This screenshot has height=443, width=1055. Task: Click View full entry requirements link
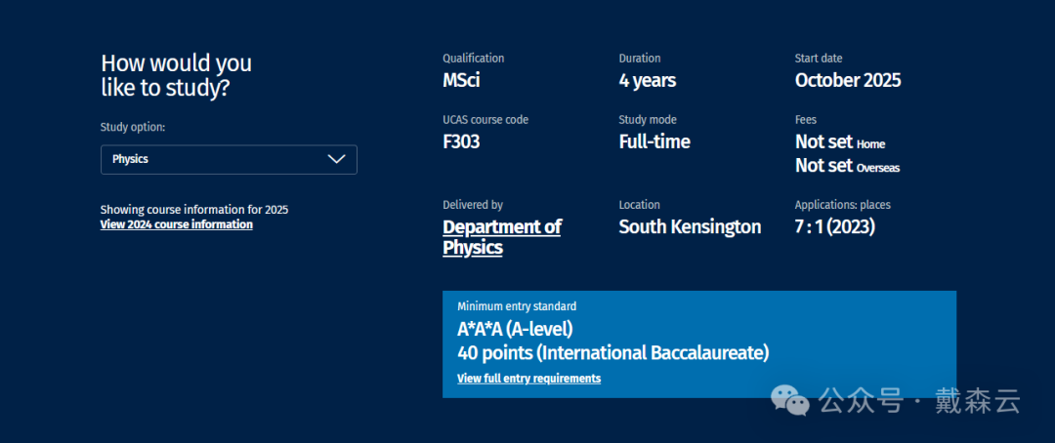pos(528,379)
